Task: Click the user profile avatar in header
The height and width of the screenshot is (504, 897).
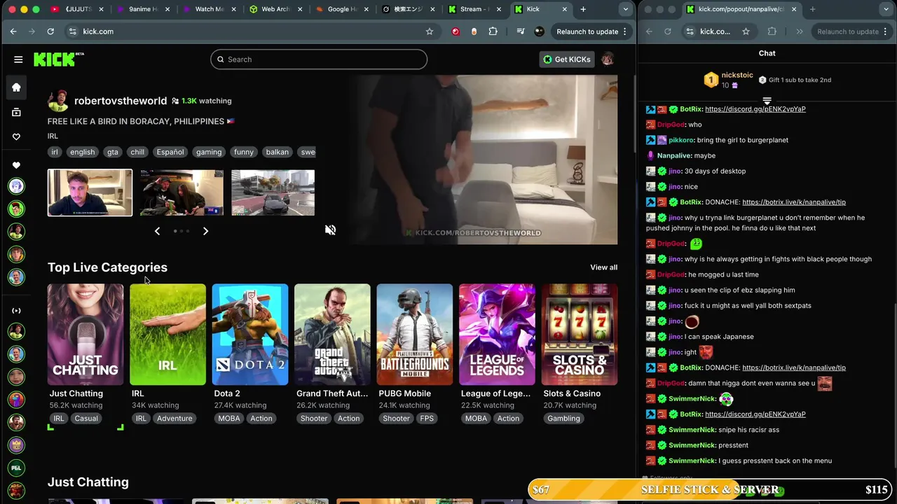Action: point(608,59)
